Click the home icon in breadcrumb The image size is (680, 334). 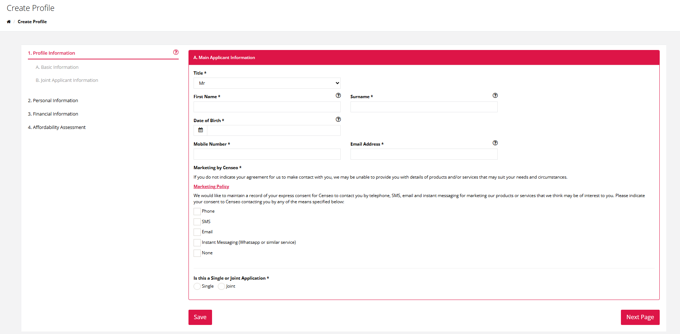click(x=9, y=22)
